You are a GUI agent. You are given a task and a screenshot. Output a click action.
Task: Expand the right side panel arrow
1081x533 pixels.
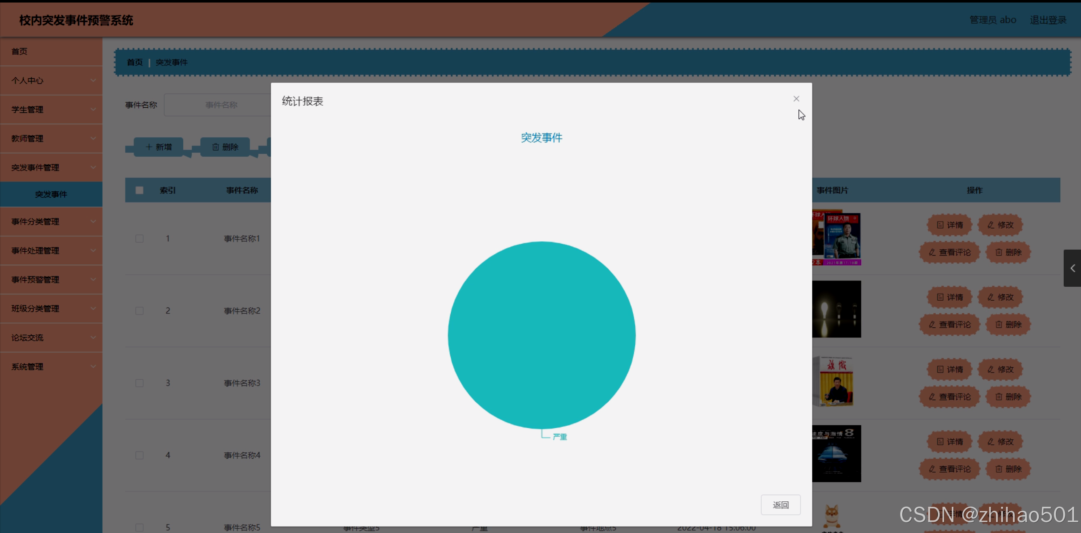coord(1072,268)
